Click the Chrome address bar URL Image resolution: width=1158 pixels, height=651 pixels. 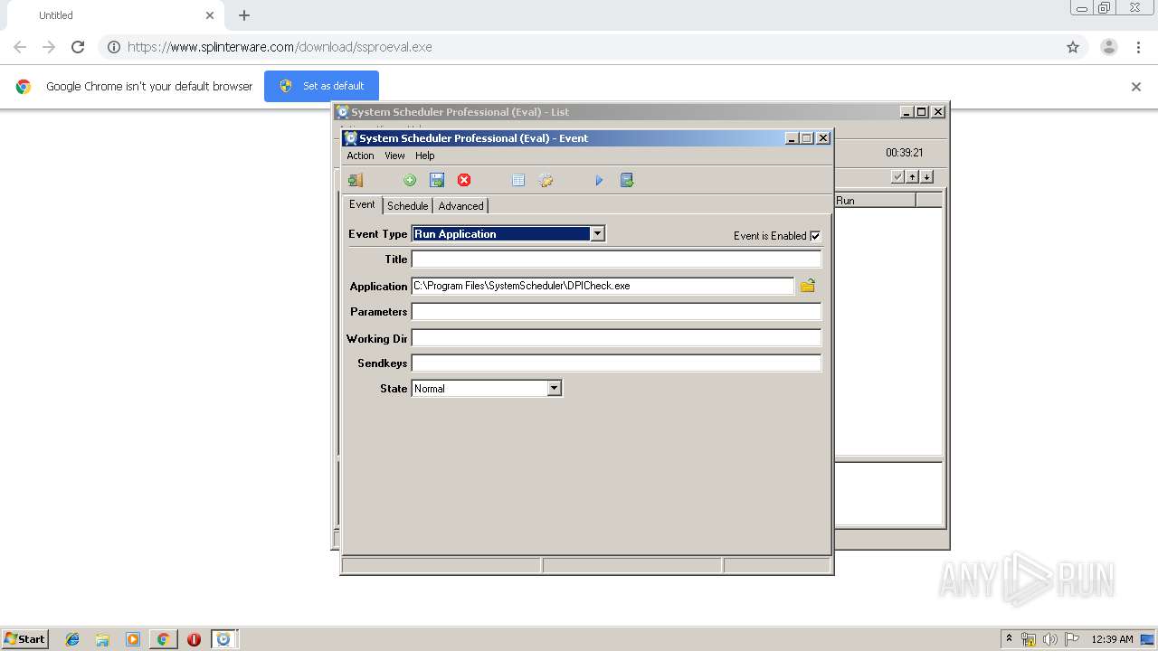coord(280,47)
